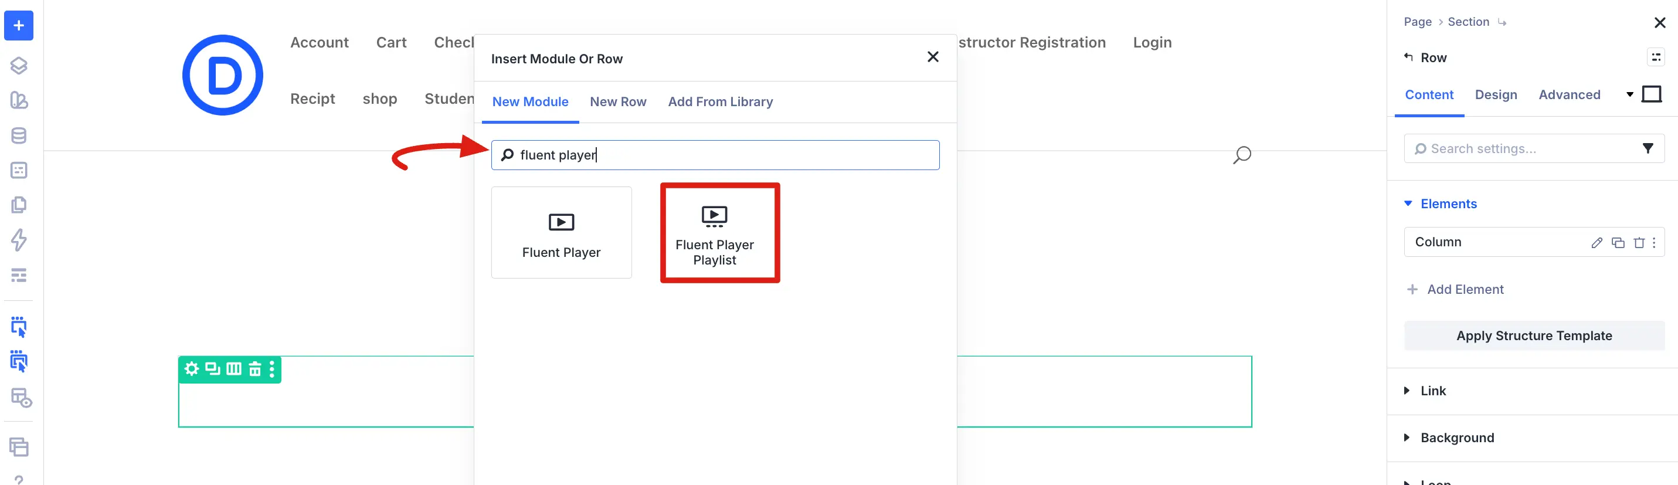
Task: Close the right settings panel
Action: (x=1660, y=23)
